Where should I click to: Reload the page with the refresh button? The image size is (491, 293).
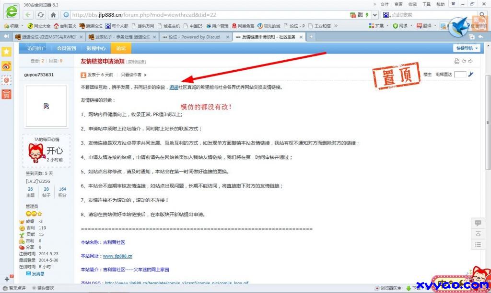[41, 15]
